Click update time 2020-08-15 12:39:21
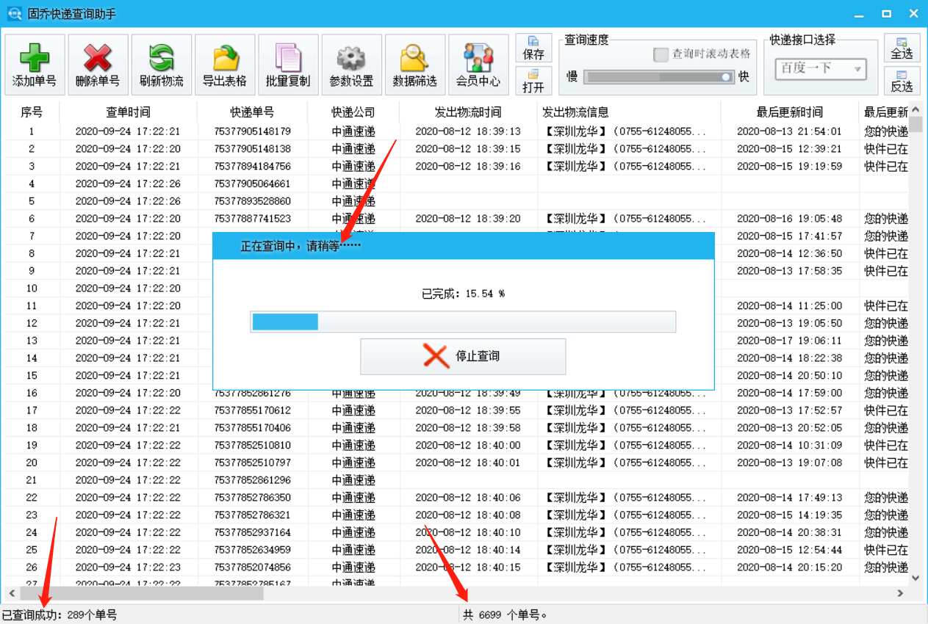 click(x=789, y=149)
